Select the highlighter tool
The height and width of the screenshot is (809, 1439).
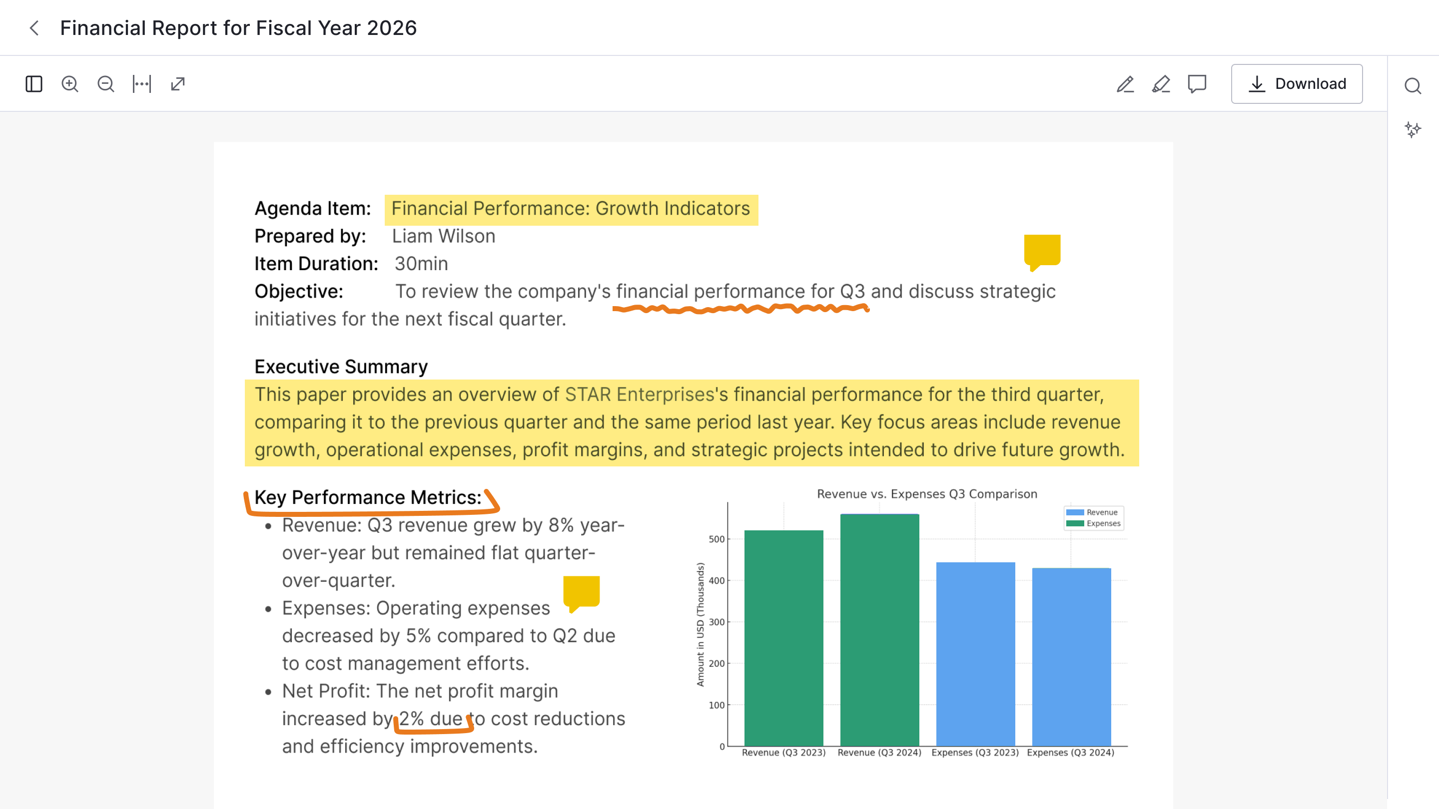tap(1161, 84)
